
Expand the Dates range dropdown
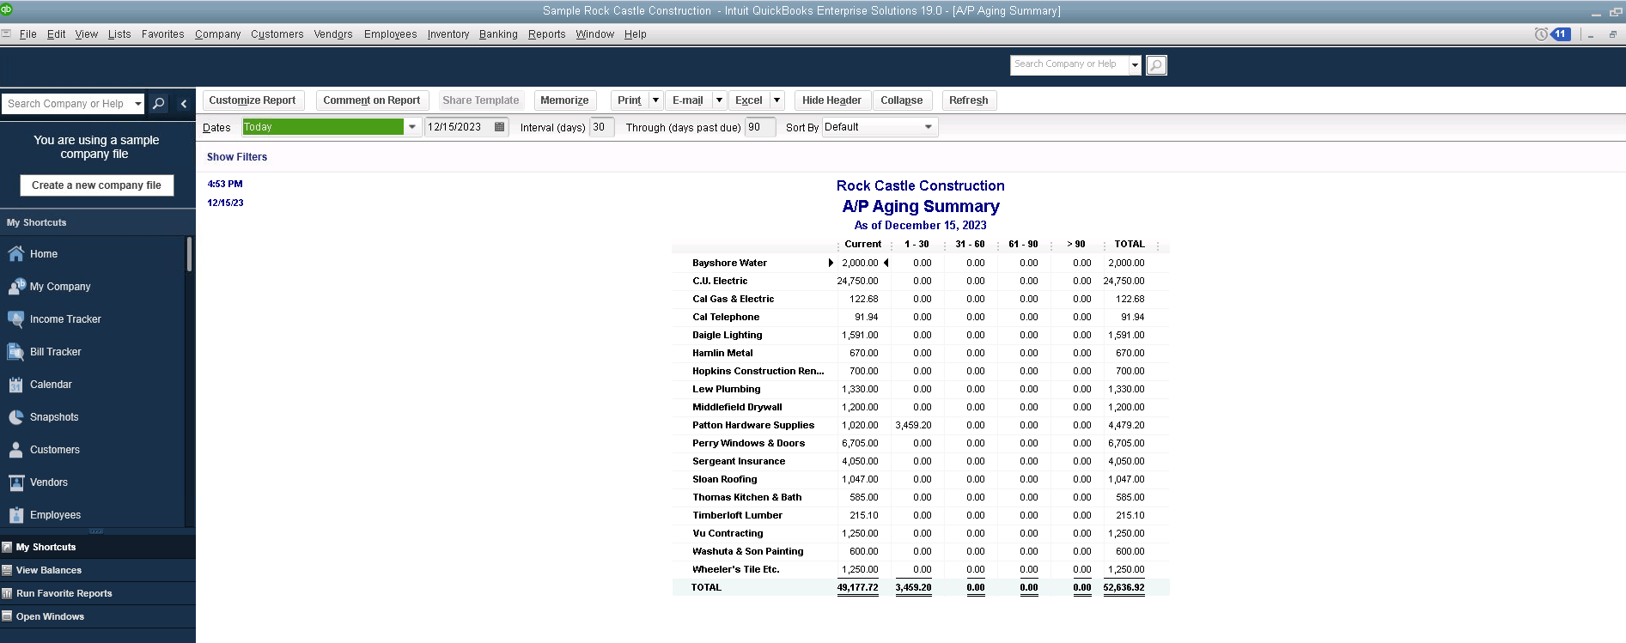click(412, 127)
